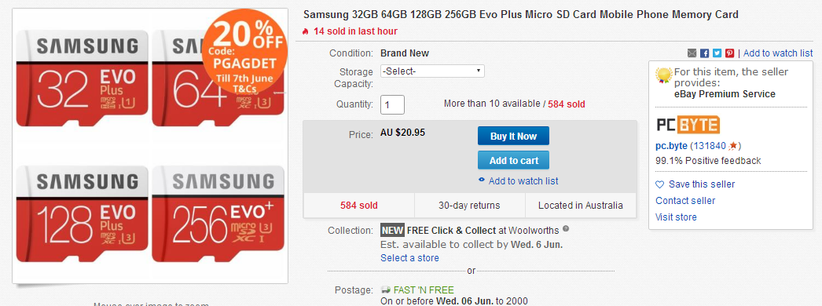Viewport: 822px width, 306px height.
Task: Share this item on Twitter
Action: click(x=717, y=53)
